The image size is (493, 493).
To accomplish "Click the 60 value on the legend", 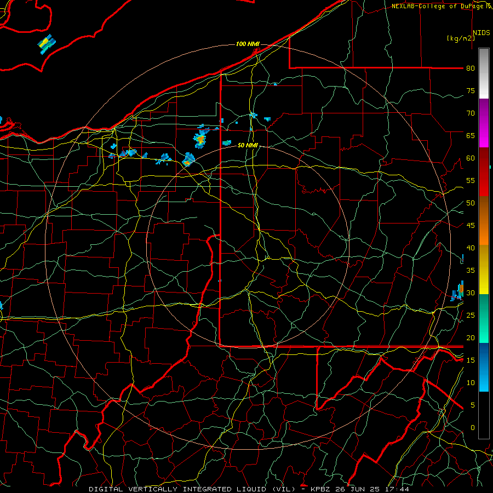I will 471,158.
